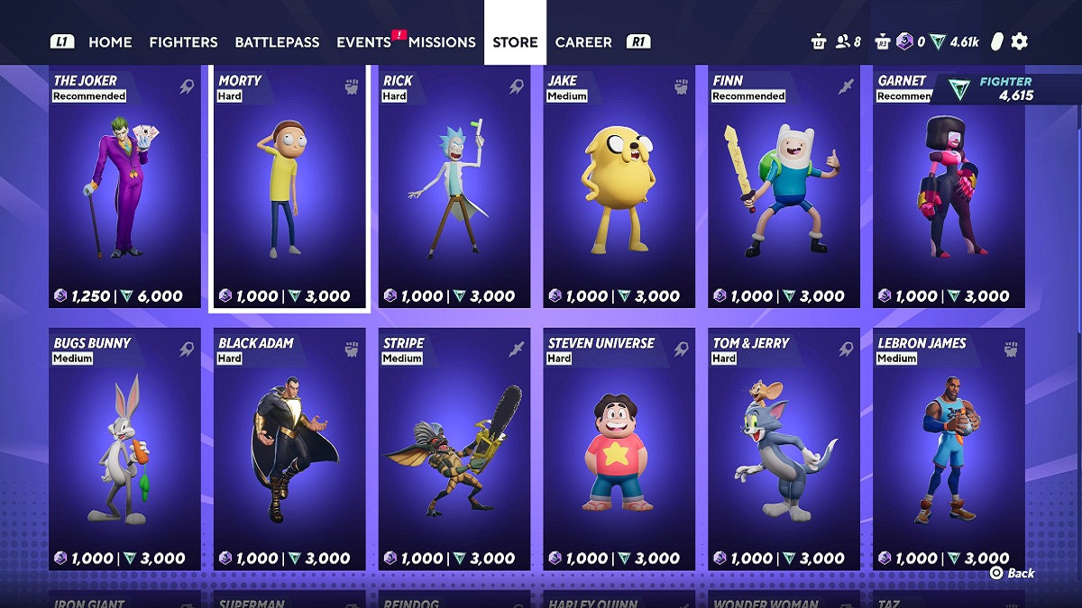1082x608 pixels.
Task: Select the Rick fighter card
Action: pos(454,187)
